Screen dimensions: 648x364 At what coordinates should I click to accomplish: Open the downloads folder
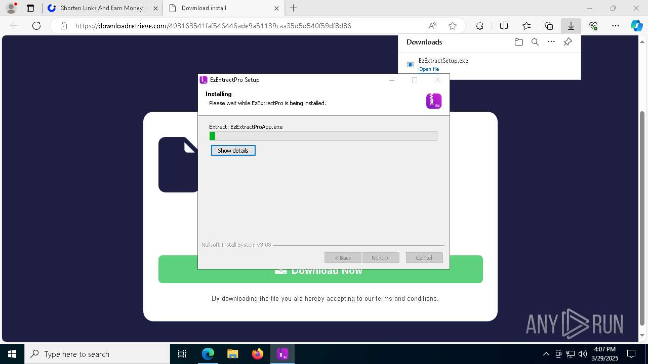click(x=518, y=42)
